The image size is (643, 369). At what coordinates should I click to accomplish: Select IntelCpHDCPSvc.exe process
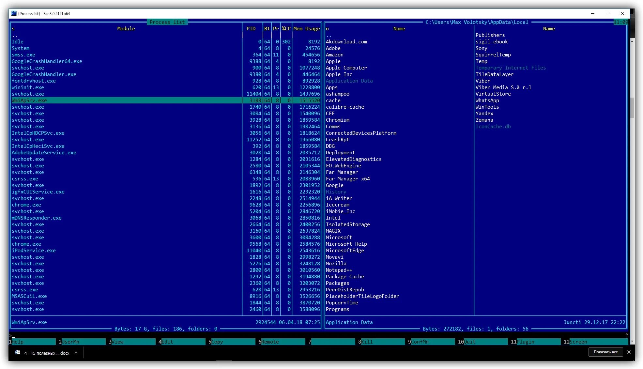click(166, 133)
